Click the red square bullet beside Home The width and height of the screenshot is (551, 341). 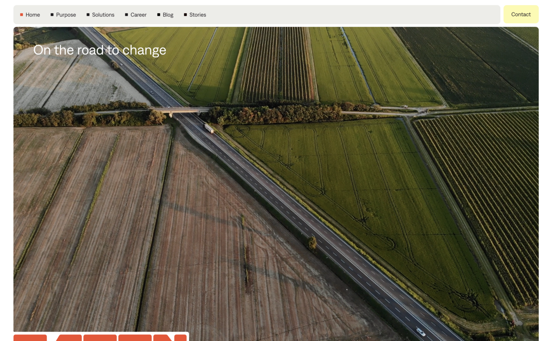pyautogui.click(x=22, y=15)
